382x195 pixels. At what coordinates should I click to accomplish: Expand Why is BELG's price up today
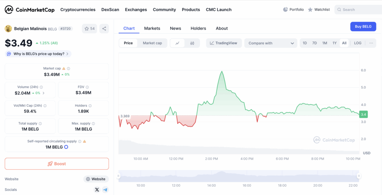click(38, 54)
